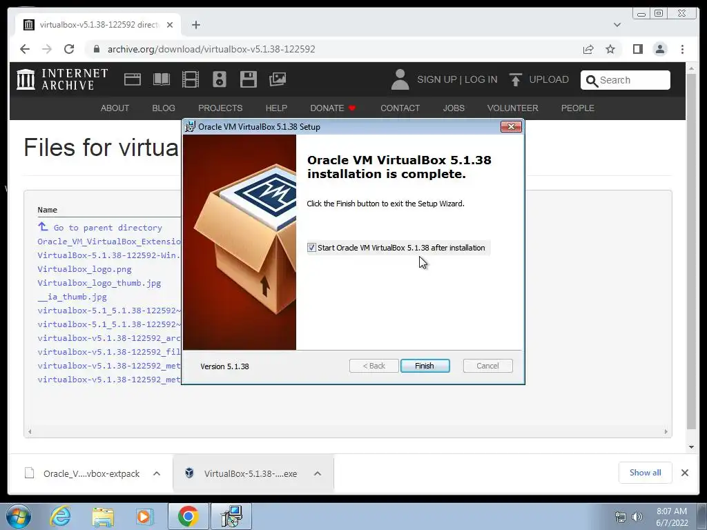Open __ia_thumb.jpg file link
This screenshot has width=707, height=530.
tap(72, 297)
